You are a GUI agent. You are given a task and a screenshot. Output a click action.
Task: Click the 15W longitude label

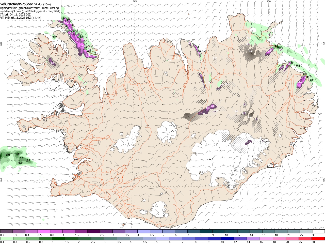coord(269,1)
